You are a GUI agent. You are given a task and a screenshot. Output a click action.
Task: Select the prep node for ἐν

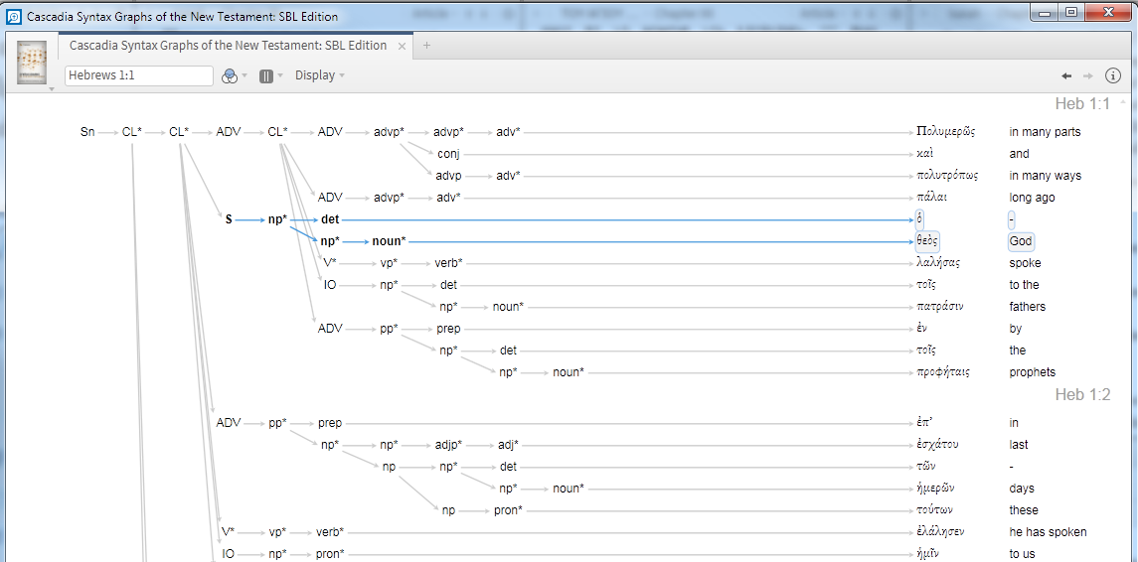click(448, 328)
